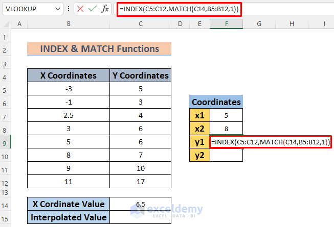Click the X Coordinates header cell

point(68,75)
